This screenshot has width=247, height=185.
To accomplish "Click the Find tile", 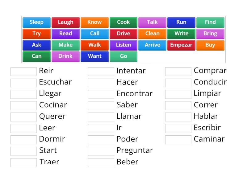I will (x=210, y=22).
